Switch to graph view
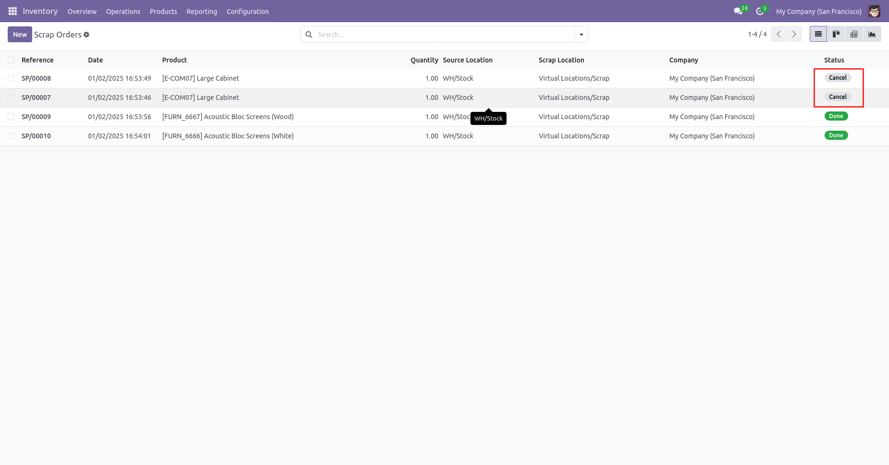The height and width of the screenshot is (465, 889). tap(872, 34)
